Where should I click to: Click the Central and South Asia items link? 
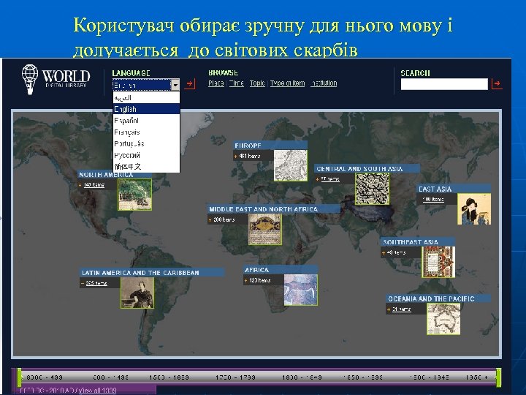point(330,179)
